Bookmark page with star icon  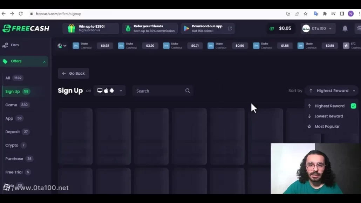pos(306,14)
